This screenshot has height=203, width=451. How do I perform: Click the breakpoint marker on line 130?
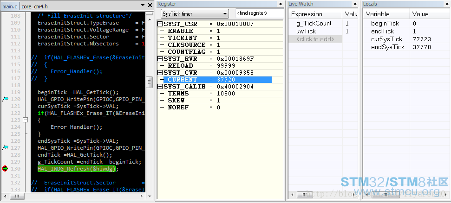(5, 169)
